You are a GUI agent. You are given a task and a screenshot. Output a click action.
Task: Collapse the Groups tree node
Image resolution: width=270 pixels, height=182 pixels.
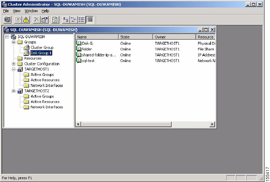(14, 42)
